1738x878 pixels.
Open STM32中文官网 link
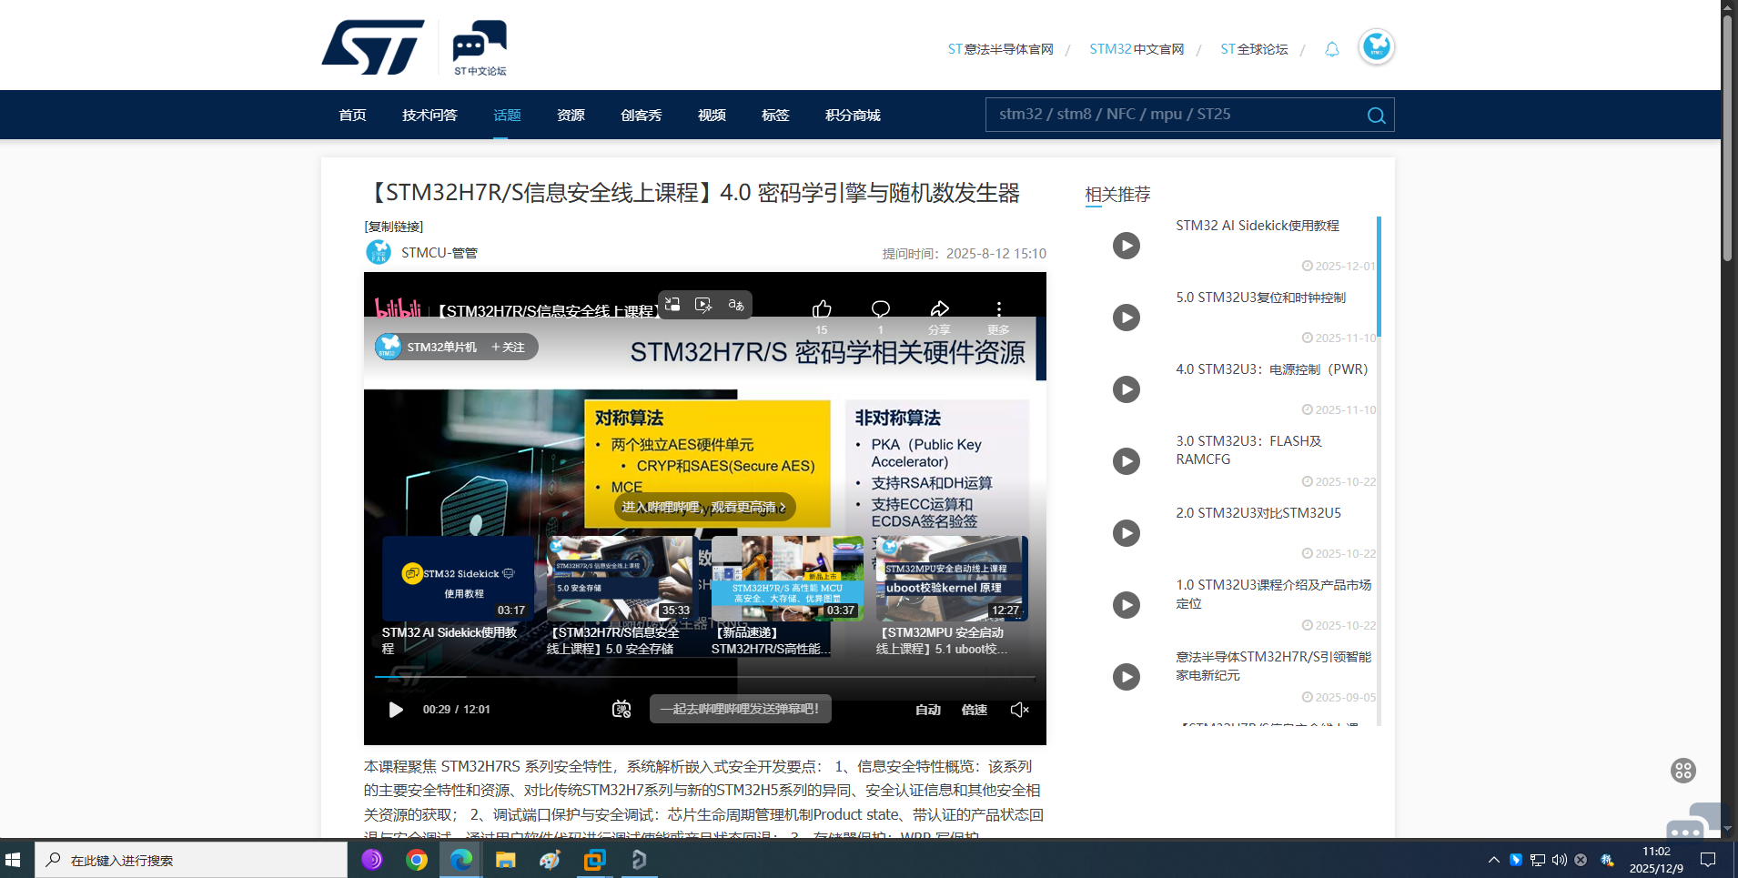coord(1137,49)
